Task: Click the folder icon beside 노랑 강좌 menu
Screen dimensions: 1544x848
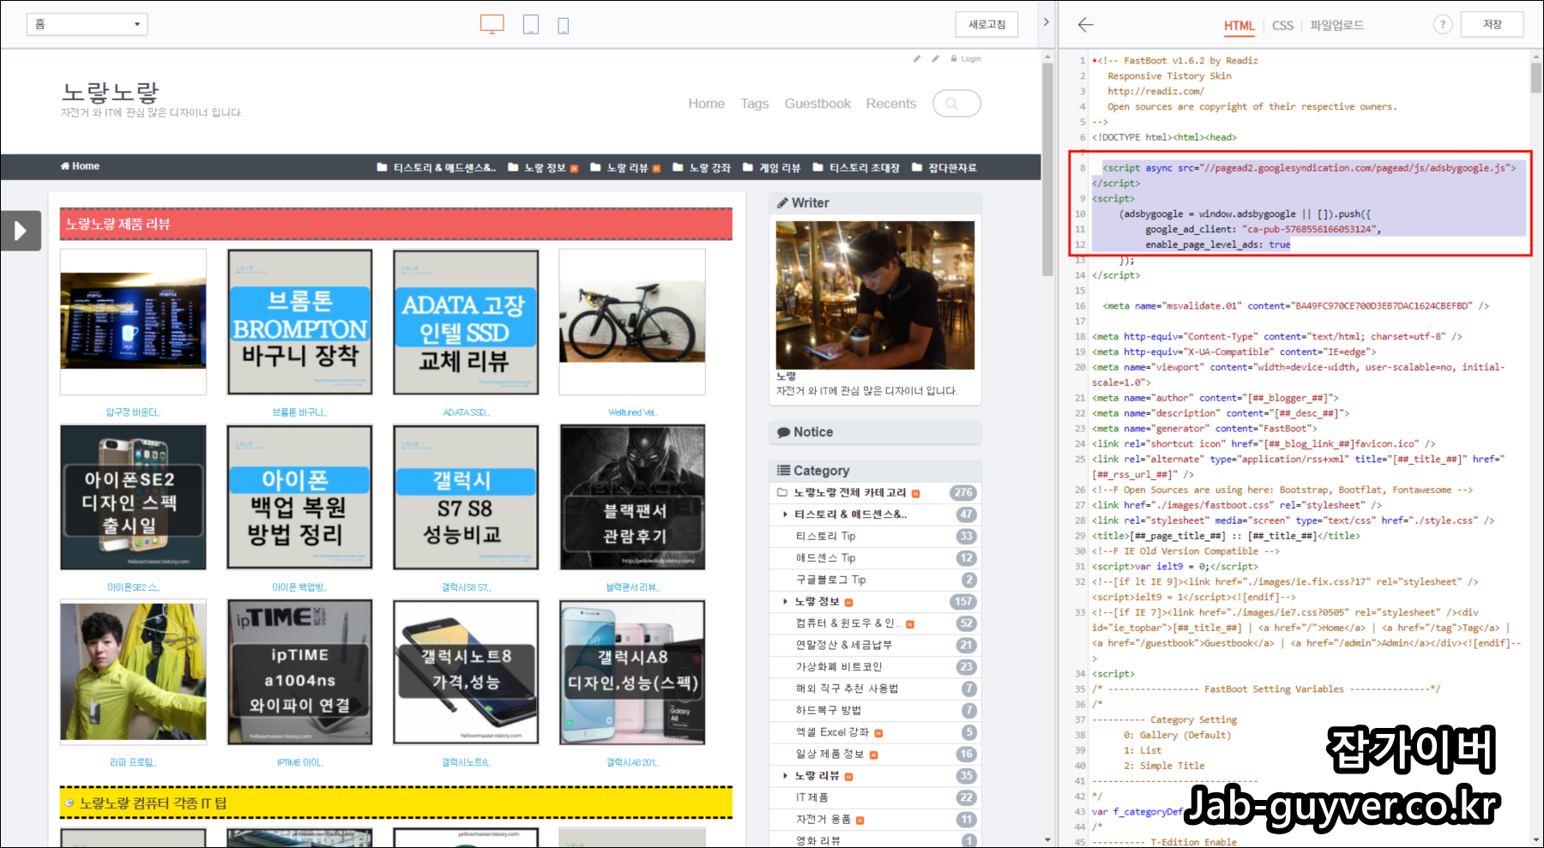Action: coord(678,167)
